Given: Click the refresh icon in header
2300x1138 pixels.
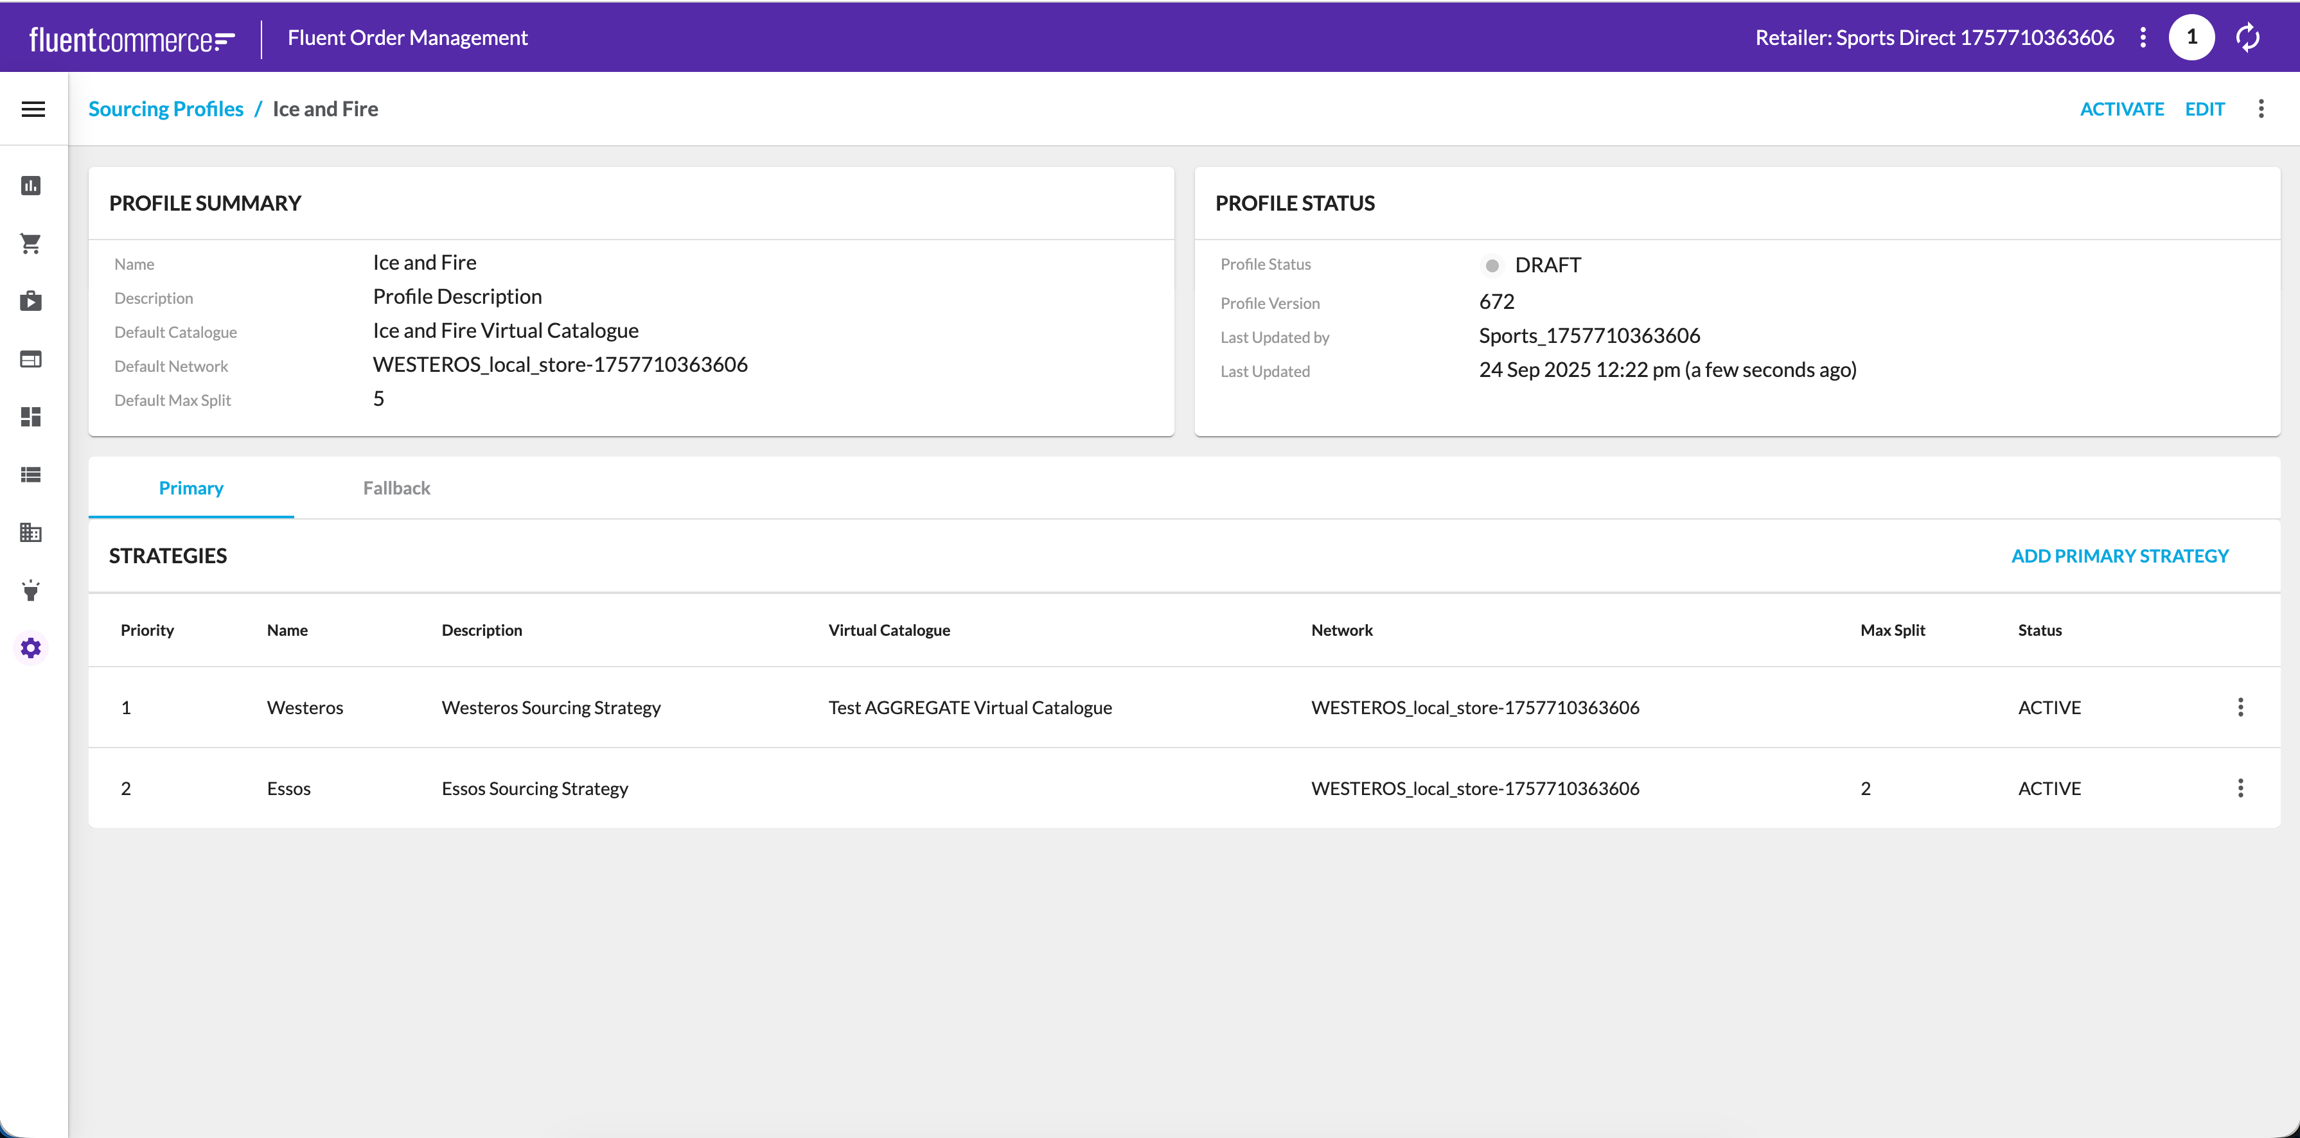Looking at the screenshot, I should point(2247,37).
